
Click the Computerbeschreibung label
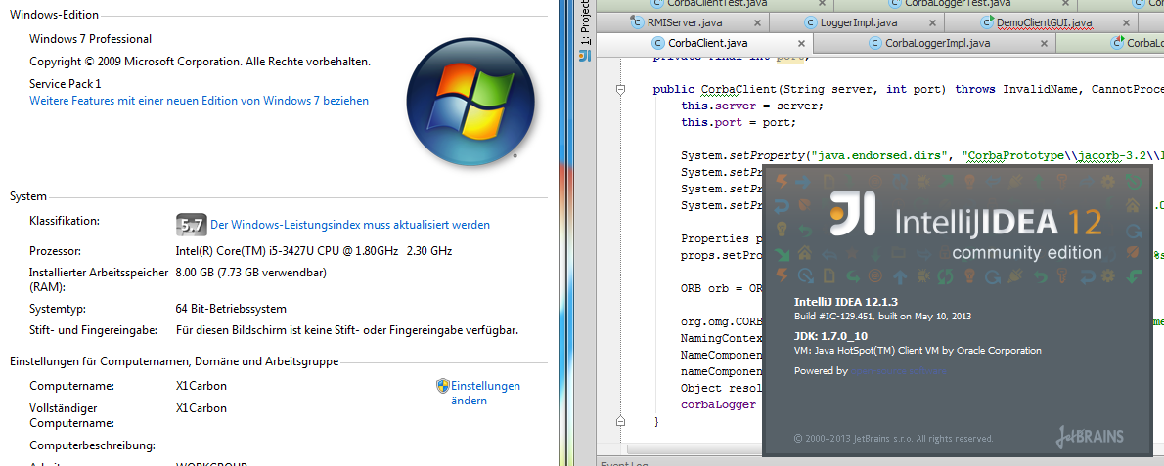tap(93, 445)
